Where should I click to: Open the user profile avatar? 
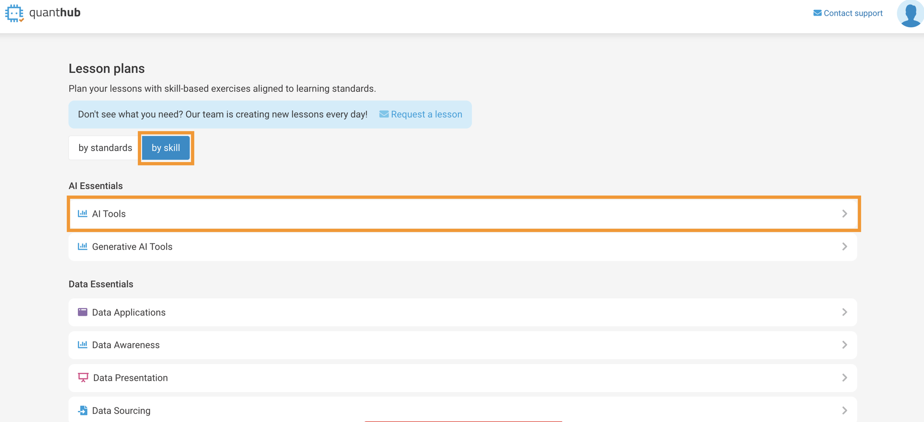pyautogui.click(x=910, y=14)
